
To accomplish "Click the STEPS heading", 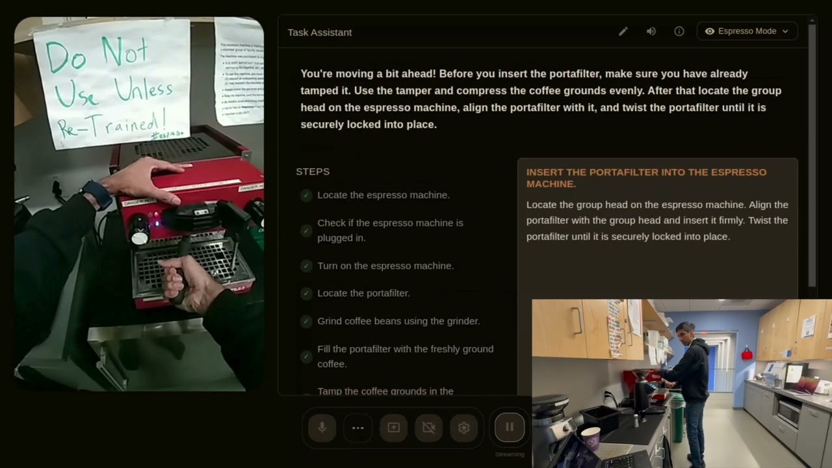I will point(313,172).
